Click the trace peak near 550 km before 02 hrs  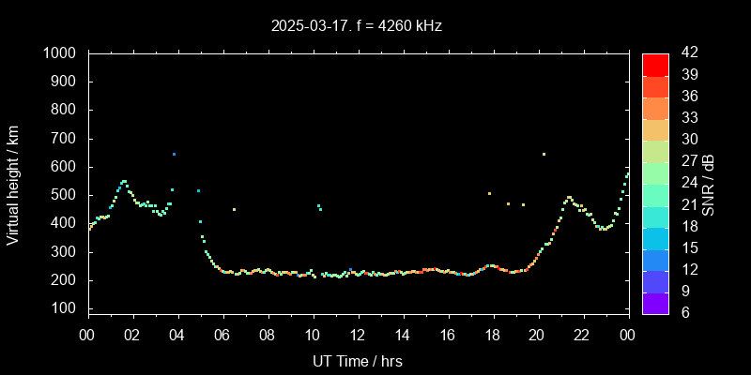point(124,181)
